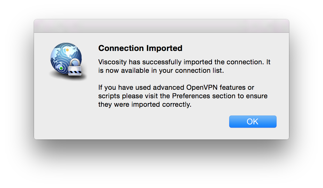Click the "imported correctly" final line
The image size is (323, 188).
pyautogui.click(x=161, y=105)
